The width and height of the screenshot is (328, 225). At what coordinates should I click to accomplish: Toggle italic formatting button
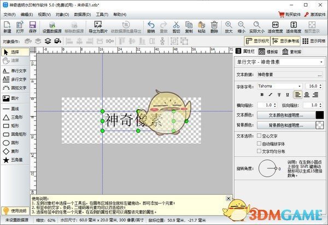[x=271, y=95]
